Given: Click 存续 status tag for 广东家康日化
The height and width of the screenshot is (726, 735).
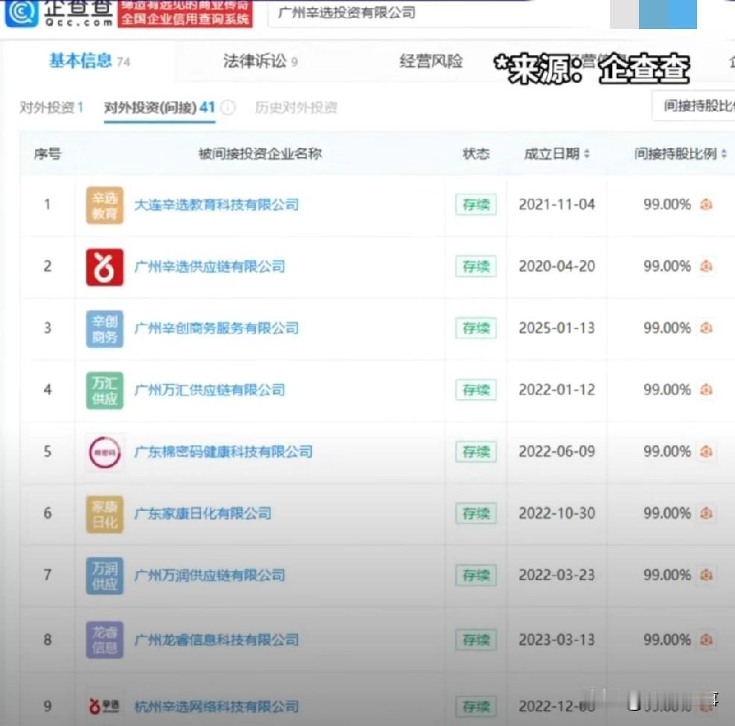Looking at the screenshot, I should (476, 514).
